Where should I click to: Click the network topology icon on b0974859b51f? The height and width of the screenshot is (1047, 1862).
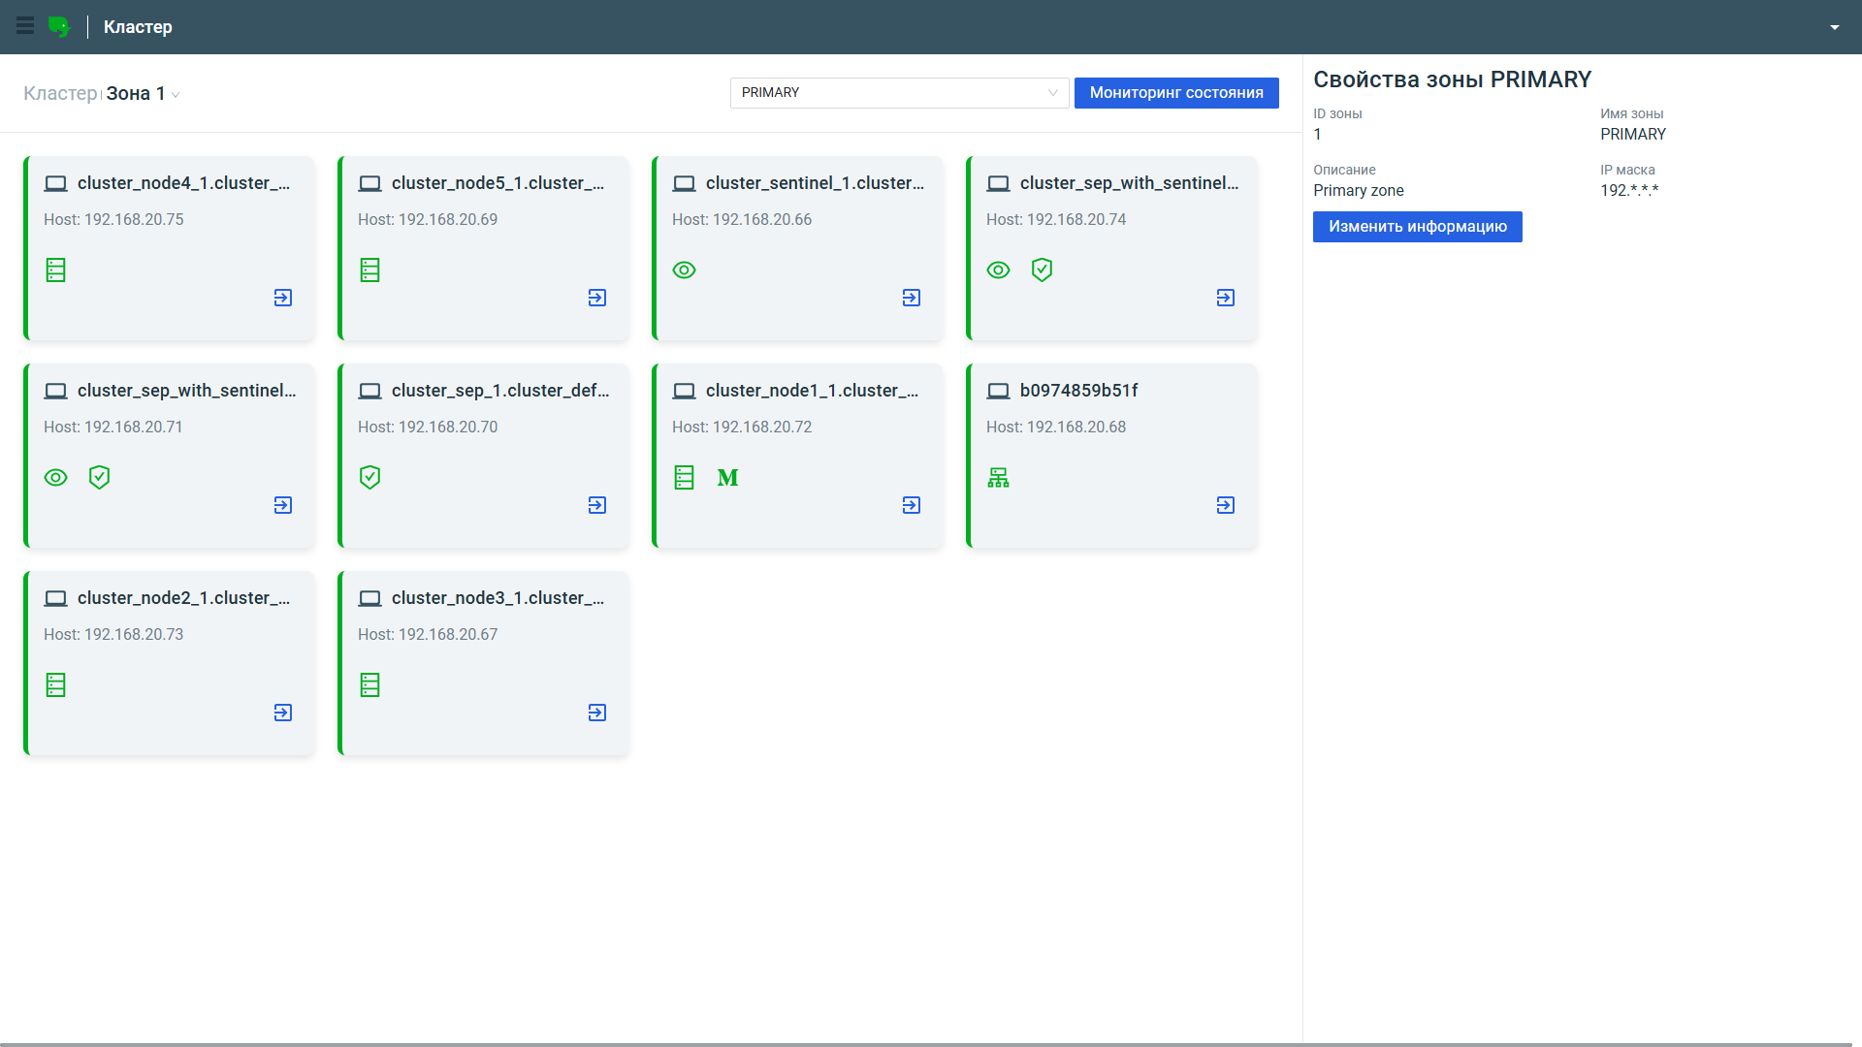coord(998,478)
